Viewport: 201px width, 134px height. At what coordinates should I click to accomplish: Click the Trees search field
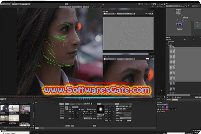195,6
